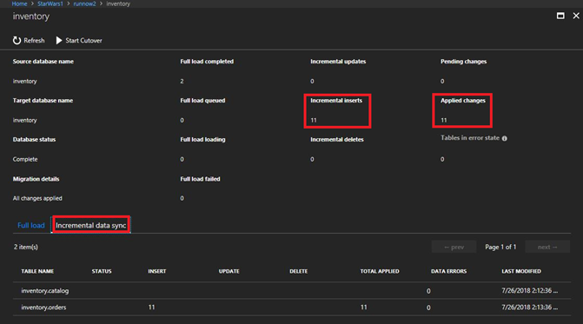The height and width of the screenshot is (324, 583).
Task: Click the Source database name label
Action: (43, 62)
